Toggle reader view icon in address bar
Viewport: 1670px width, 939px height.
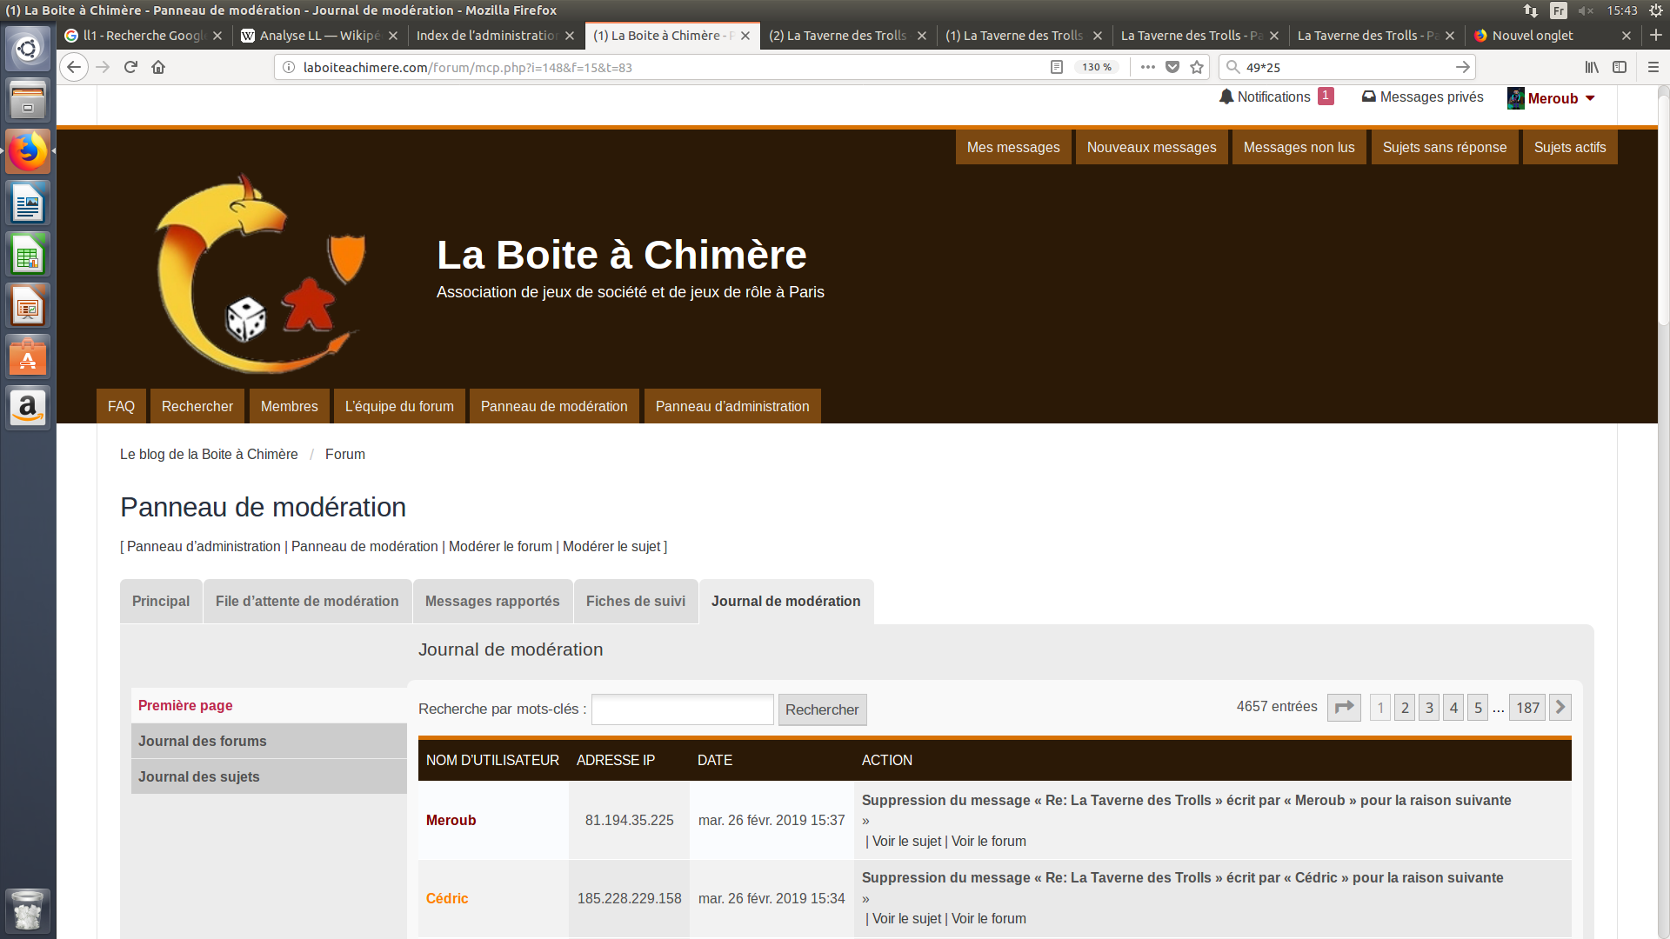(1057, 67)
